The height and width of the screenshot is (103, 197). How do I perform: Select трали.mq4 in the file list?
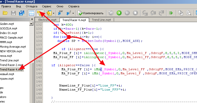pos(7,79)
